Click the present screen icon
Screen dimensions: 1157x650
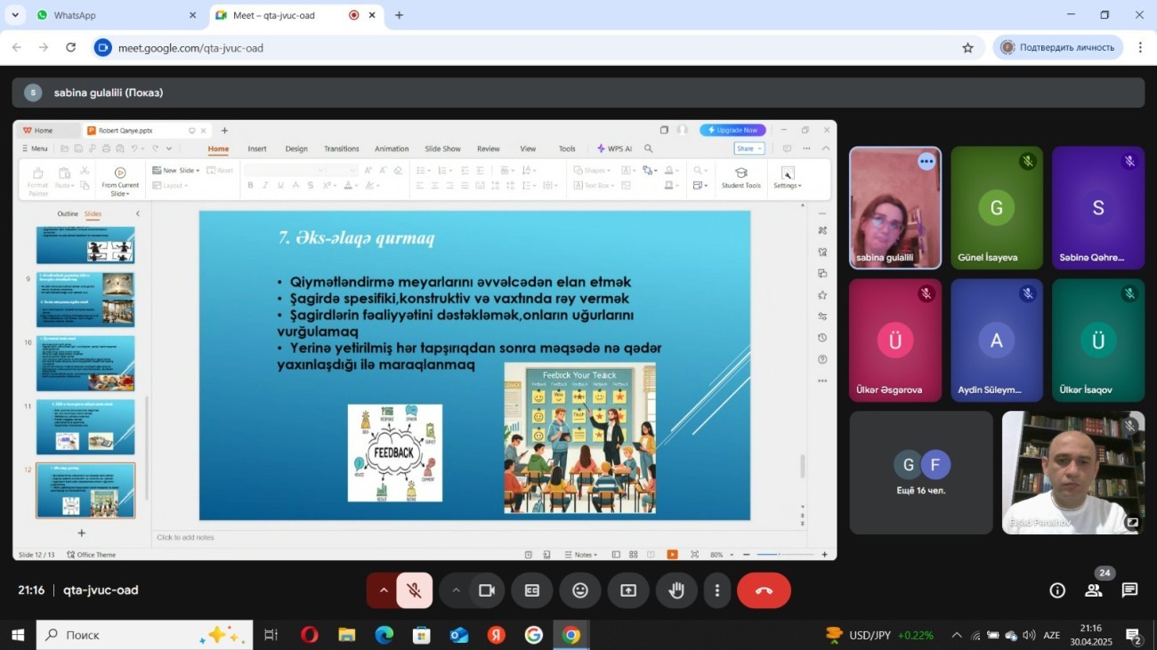point(628,590)
